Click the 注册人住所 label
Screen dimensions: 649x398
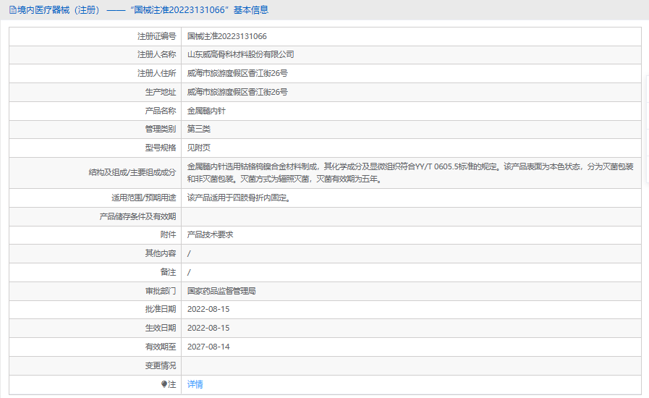(157, 73)
